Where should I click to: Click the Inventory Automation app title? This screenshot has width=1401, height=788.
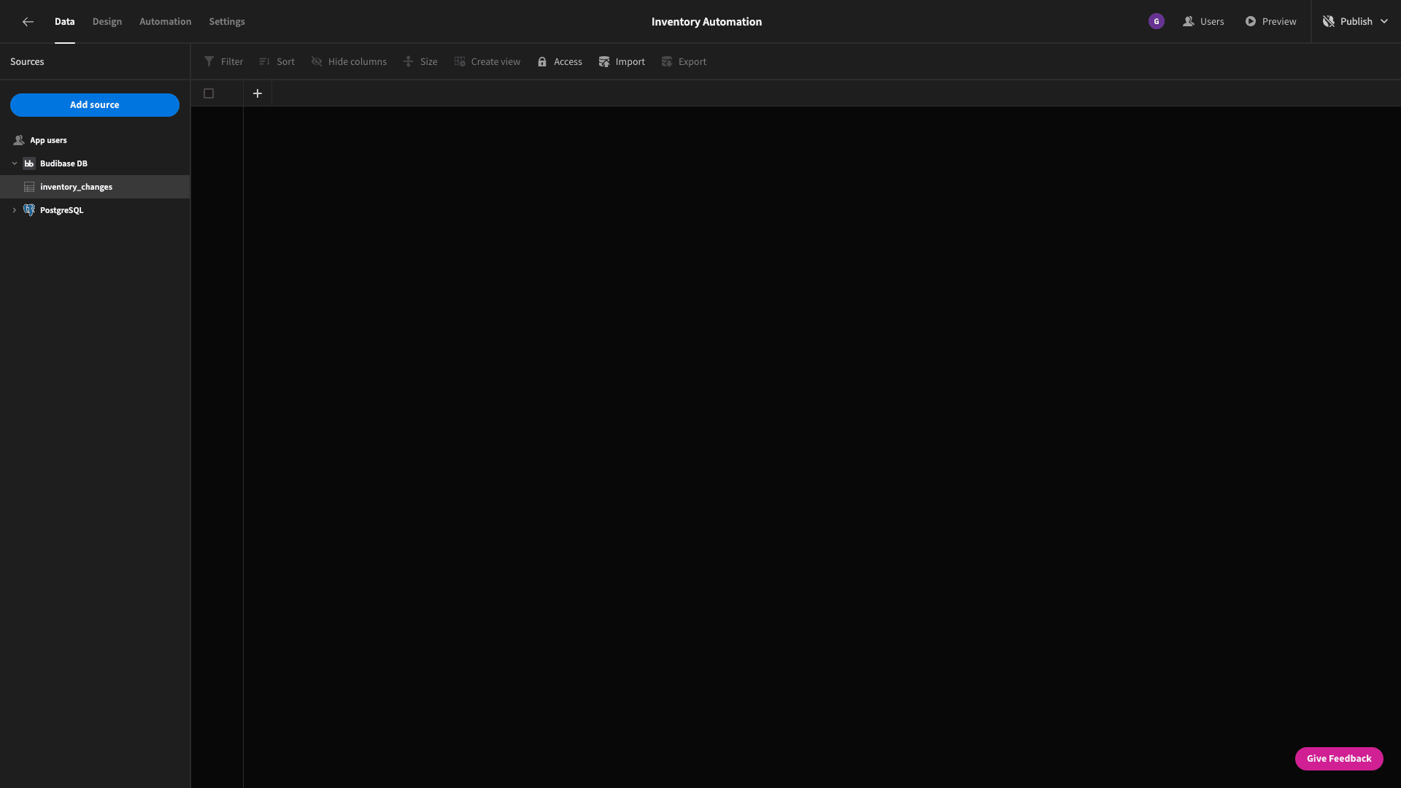[x=706, y=22]
